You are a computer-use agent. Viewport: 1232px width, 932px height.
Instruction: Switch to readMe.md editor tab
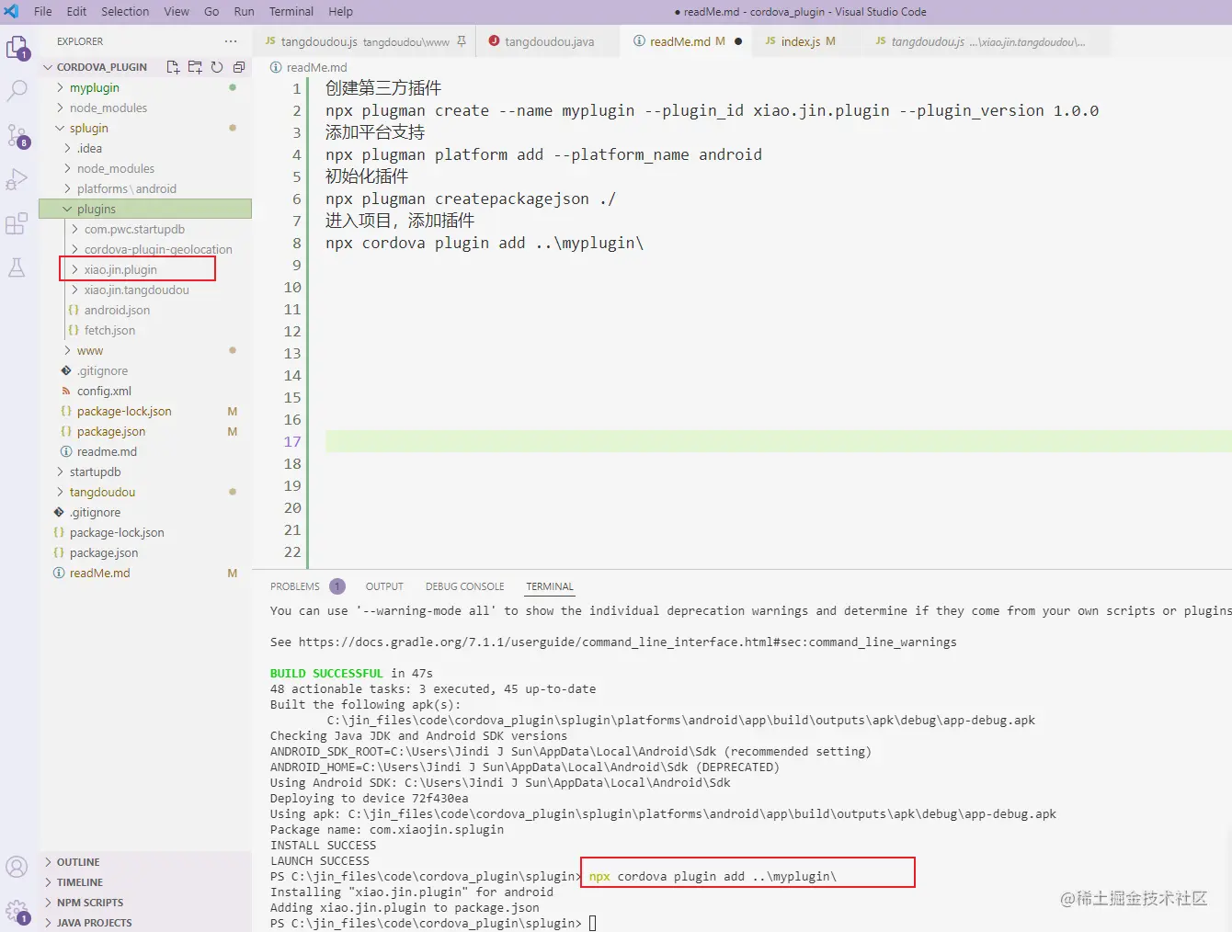(686, 41)
